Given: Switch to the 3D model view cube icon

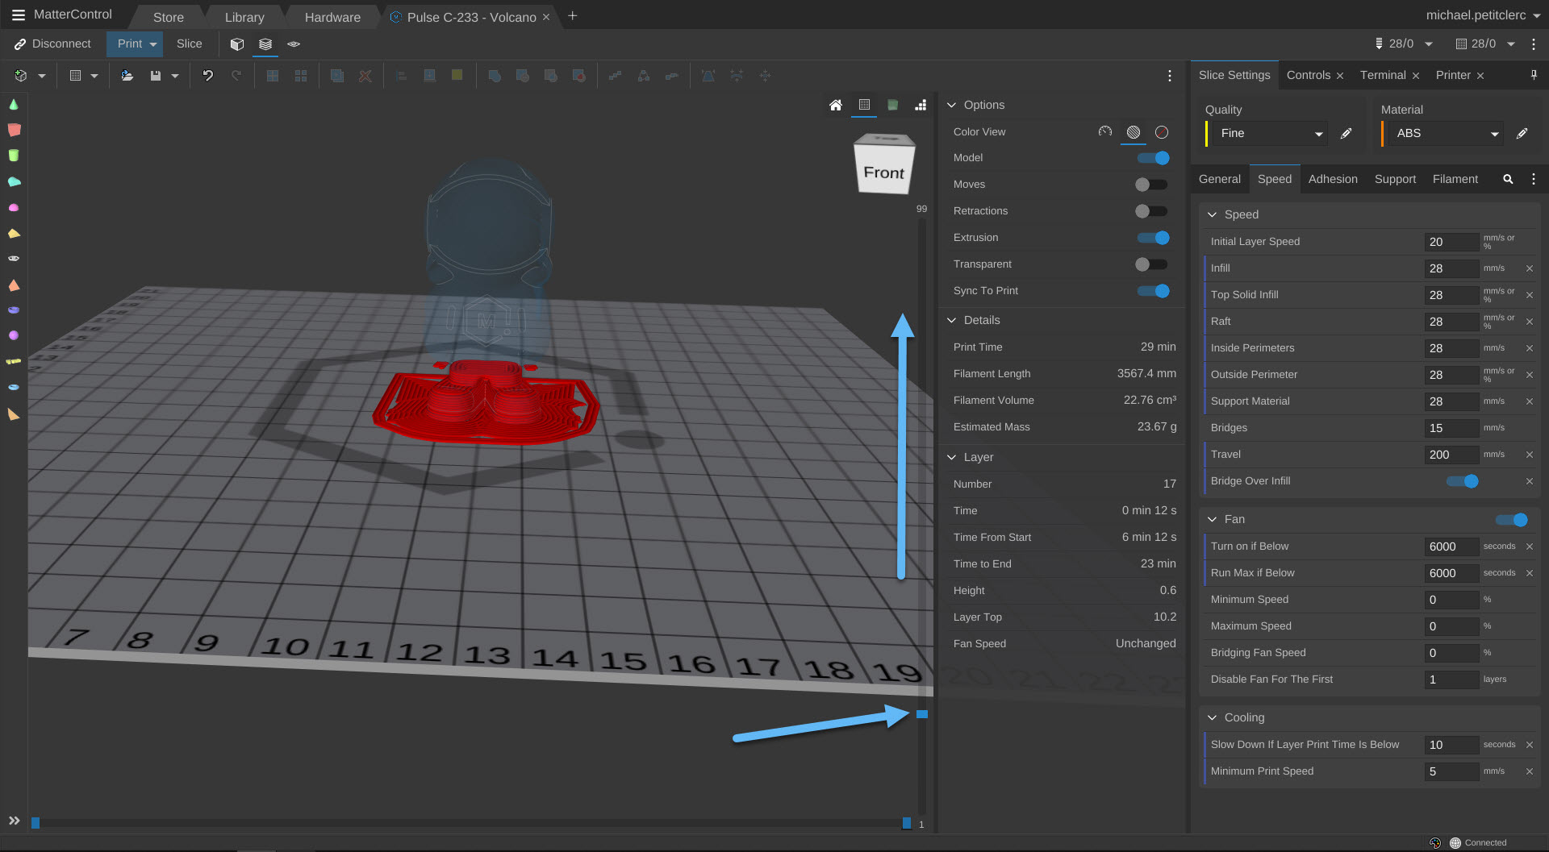Looking at the screenshot, I should click(236, 44).
